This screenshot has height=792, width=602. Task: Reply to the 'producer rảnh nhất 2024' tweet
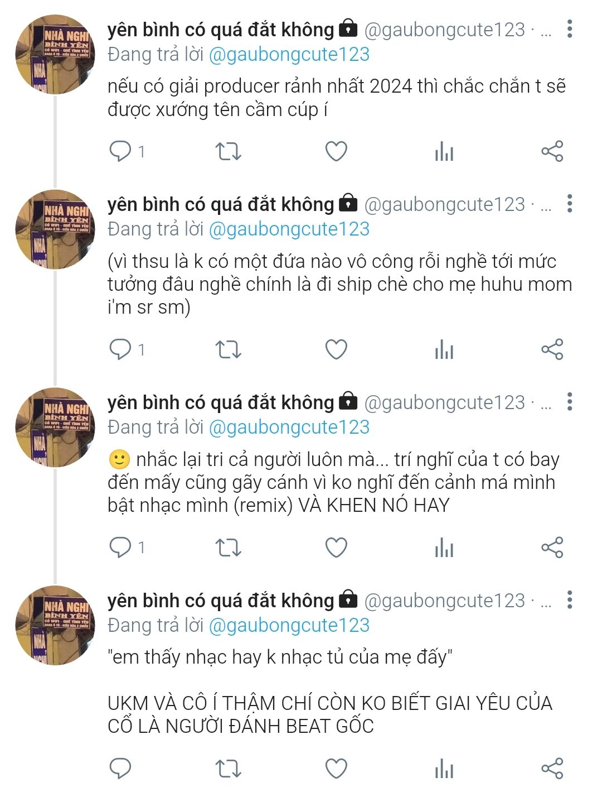120,151
